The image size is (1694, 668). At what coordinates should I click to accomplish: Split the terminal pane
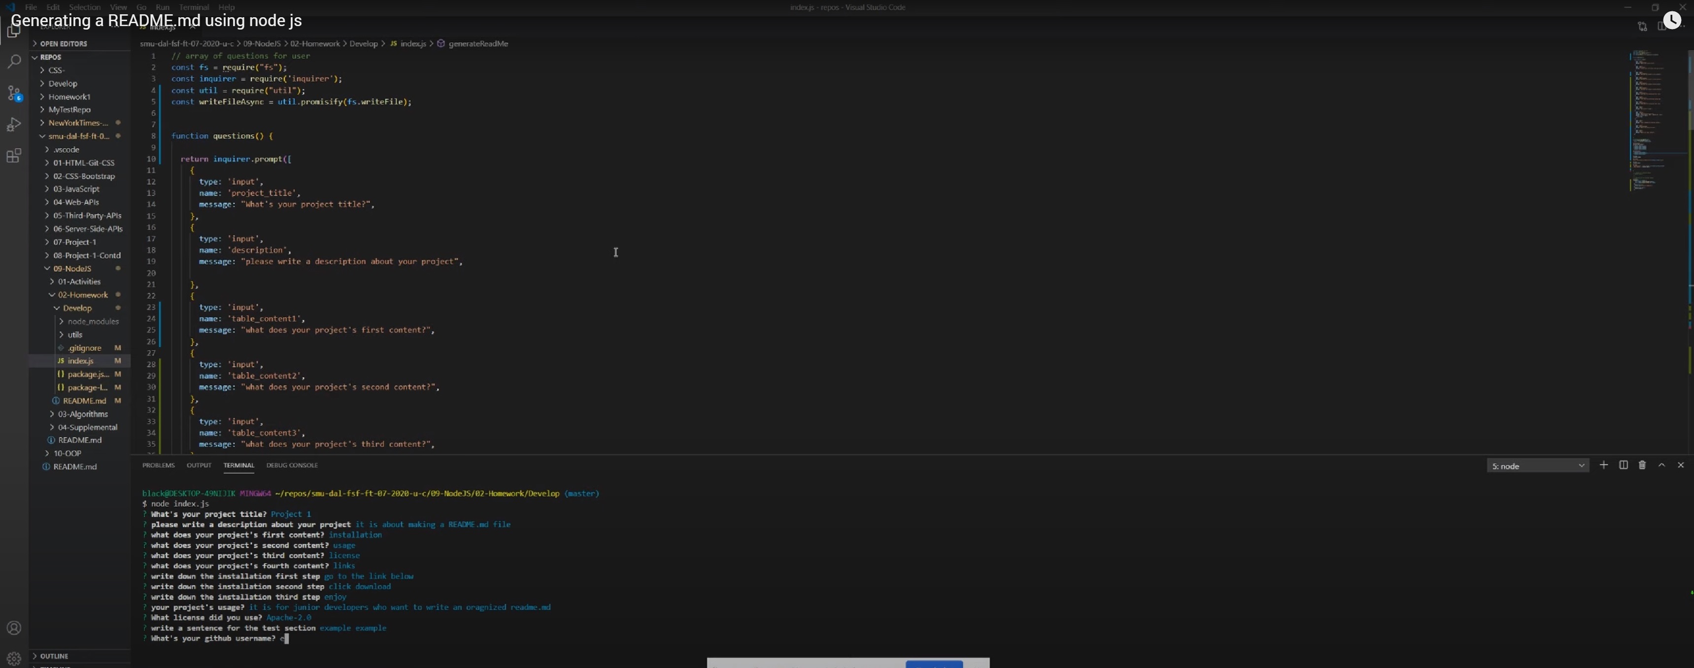pyautogui.click(x=1623, y=465)
